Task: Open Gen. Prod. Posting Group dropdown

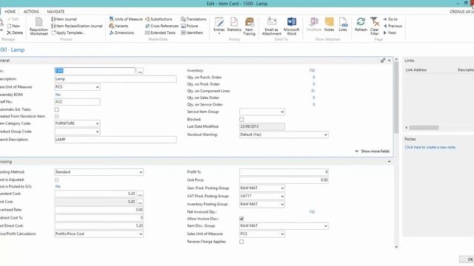Action: (282, 188)
